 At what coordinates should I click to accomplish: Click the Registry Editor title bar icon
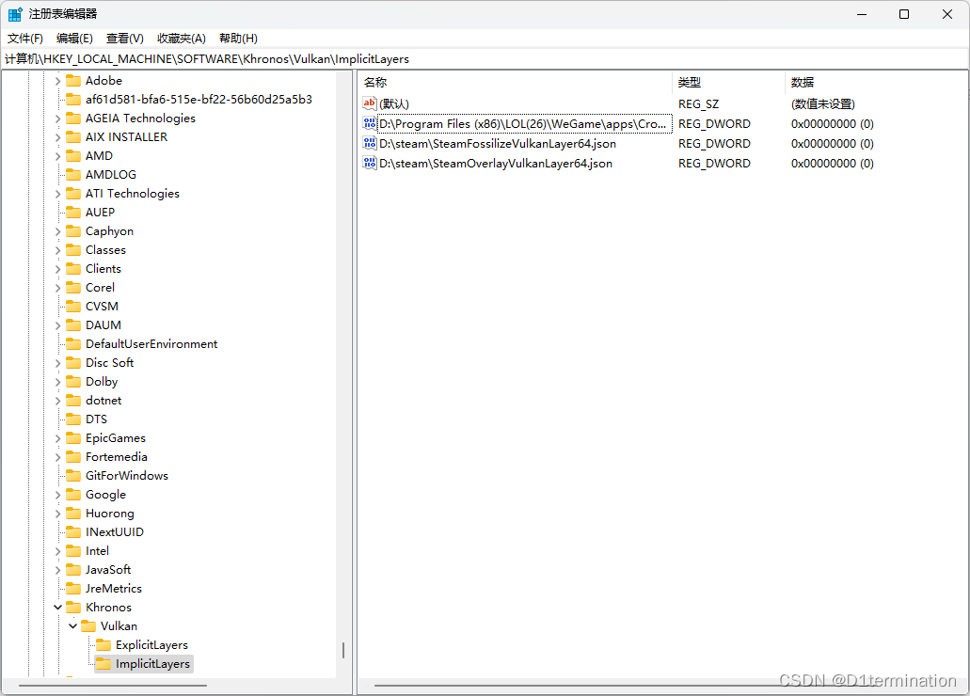(15, 14)
